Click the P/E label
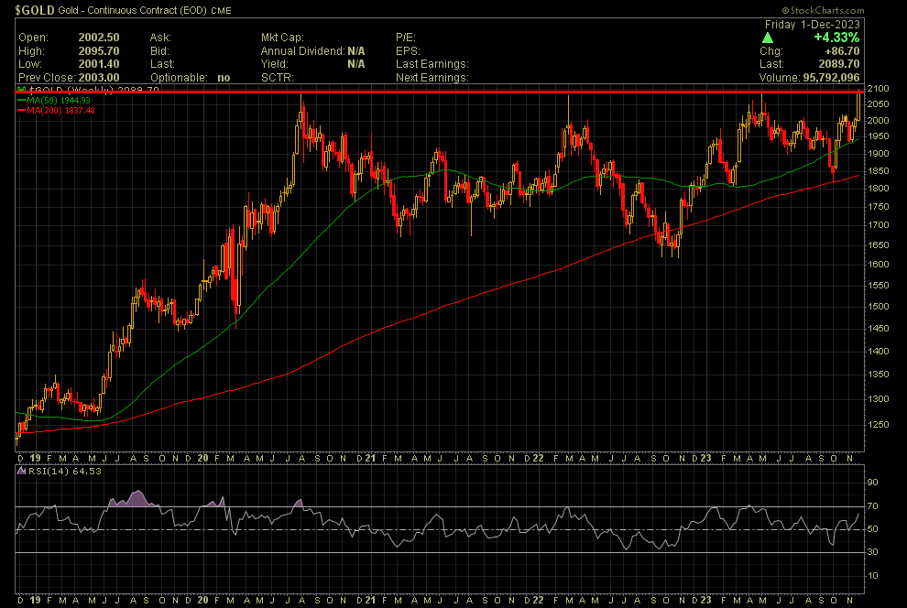 (x=406, y=37)
